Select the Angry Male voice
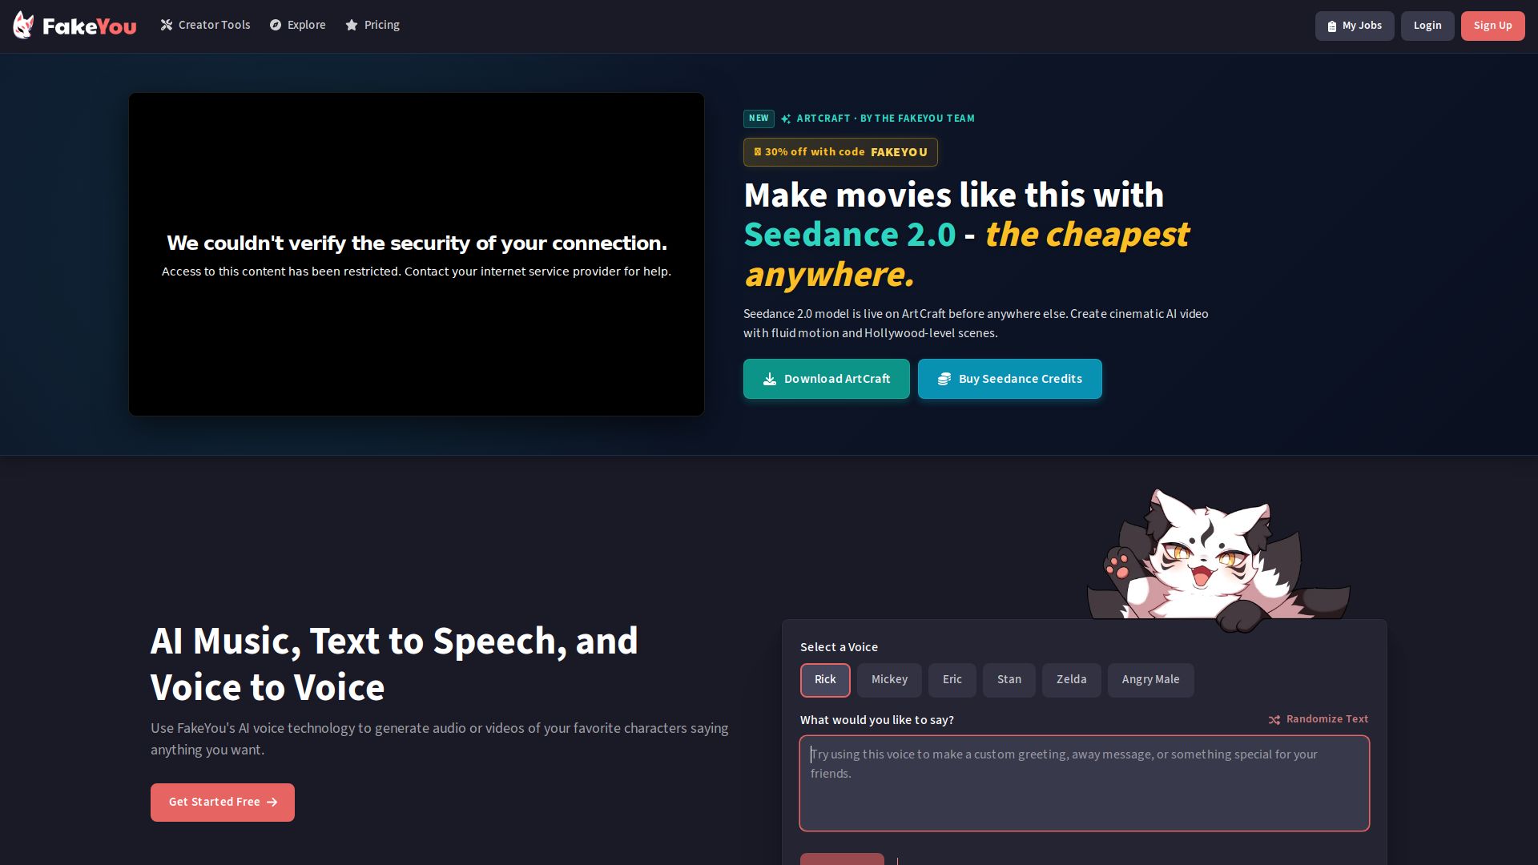The height and width of the screenshot is (865, 1538). click(1151, 680)
